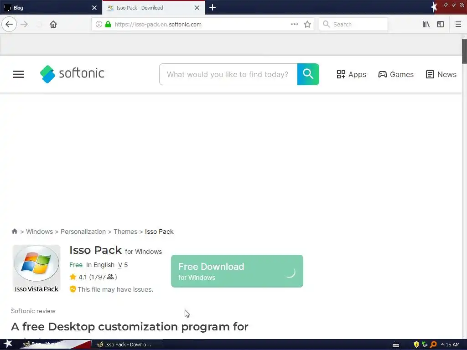
Task: Click the "This file may have issues." text
Action: [115, 289]
